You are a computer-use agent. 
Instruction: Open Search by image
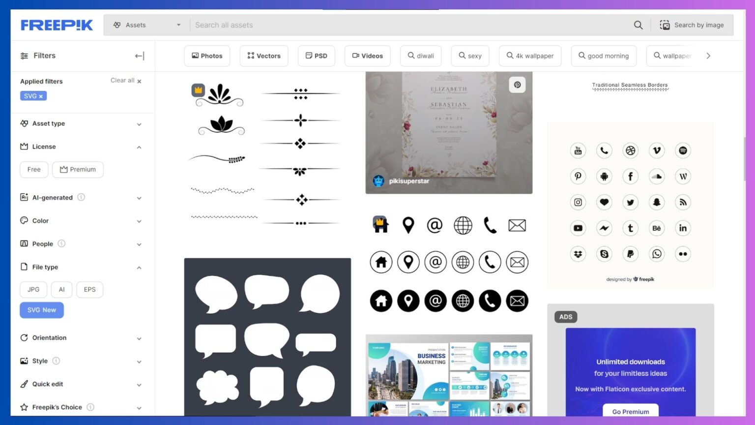pos(693,25)
